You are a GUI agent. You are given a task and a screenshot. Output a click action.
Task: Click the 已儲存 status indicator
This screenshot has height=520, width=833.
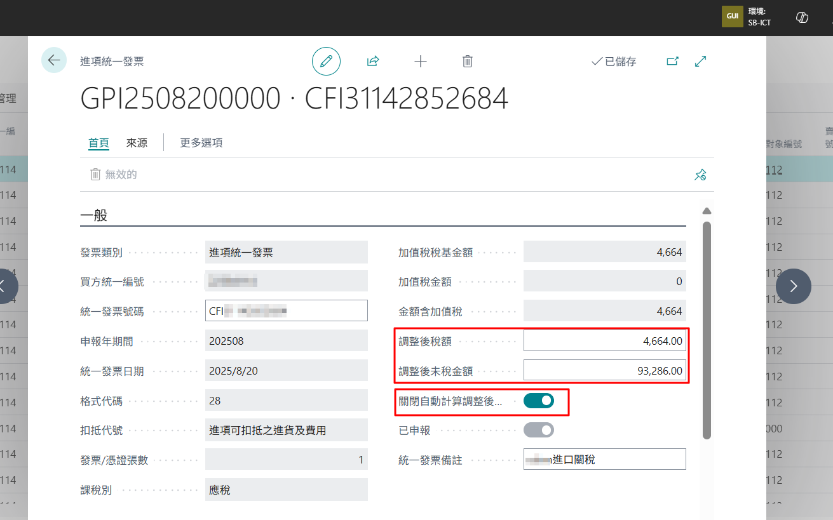tap(614, 62)
